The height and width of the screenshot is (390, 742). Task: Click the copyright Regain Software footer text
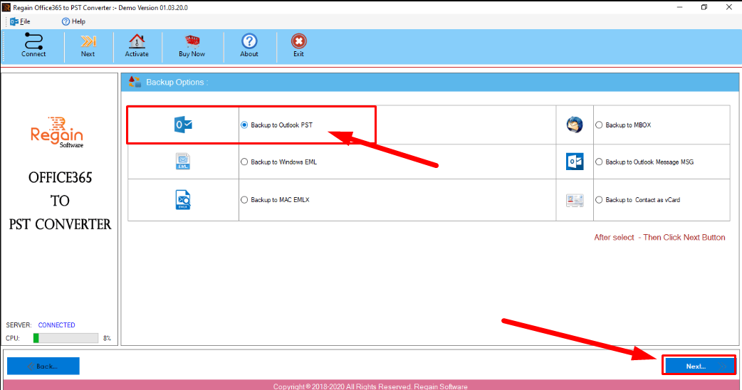coord(370,386)
